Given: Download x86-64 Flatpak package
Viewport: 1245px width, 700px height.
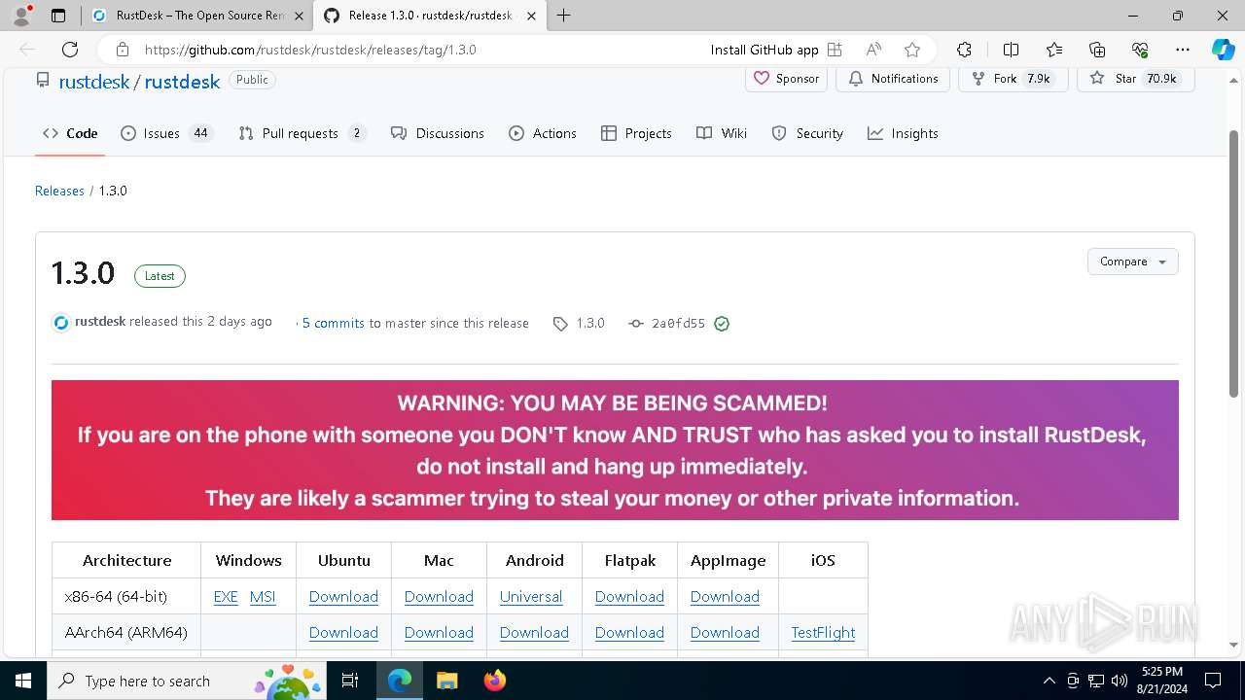Looking at the screenshot, I should 629,597.
